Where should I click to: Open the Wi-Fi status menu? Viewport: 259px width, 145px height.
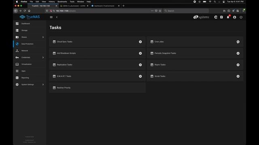210,2
